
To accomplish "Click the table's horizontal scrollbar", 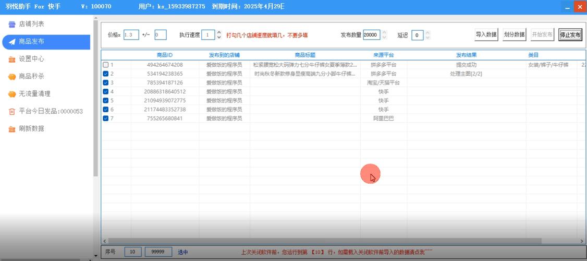I will point(339,241).
